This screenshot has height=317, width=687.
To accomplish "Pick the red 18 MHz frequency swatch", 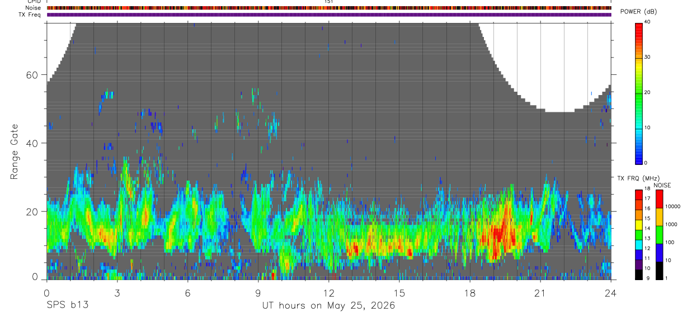I will [x=638, y=195].
